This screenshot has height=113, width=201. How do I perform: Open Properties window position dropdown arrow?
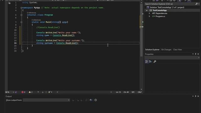(193, 54)
